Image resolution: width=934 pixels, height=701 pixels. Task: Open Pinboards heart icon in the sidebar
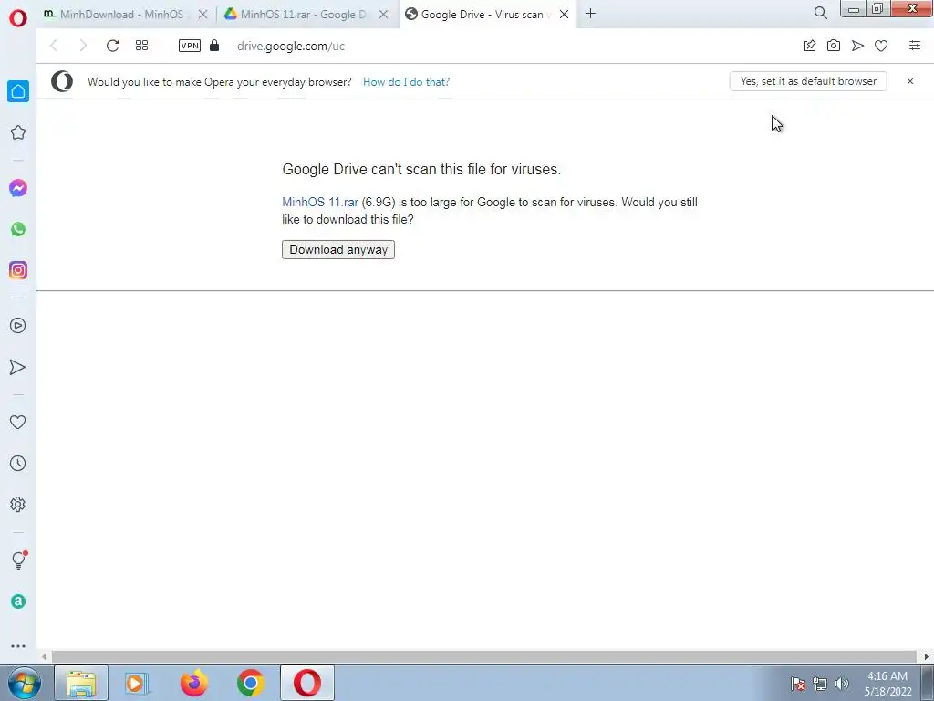18,422
